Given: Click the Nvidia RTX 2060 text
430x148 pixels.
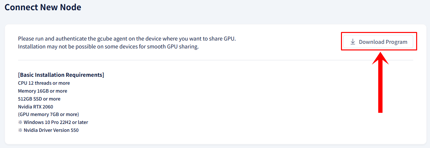Looking at the screenshot, I should 36,107.
